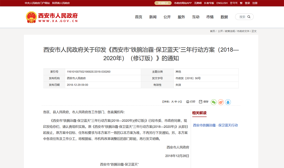Open the 公开 navigation menu item

pyautogui.click(x=167, y=17)
